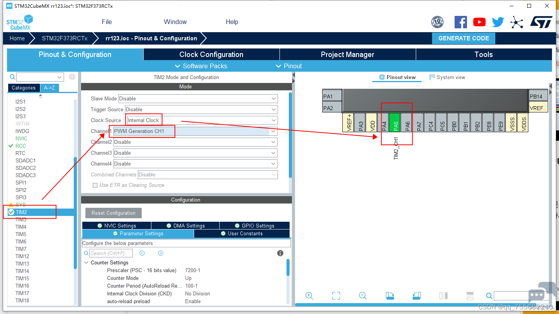559x314 pixels.
Task: Open the ST Facebook page icon
Action: pos(461,22)
